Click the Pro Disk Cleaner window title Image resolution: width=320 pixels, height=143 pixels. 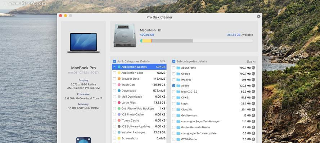click(x=159, y=17)
